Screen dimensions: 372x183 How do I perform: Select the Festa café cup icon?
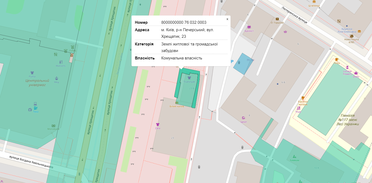click(336, 59)
